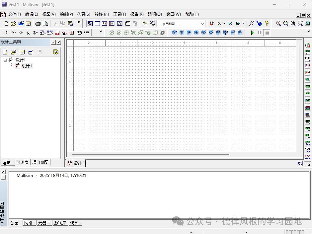Switch to the 可见度 tab

pyautogui.click(x=23, y=162)
